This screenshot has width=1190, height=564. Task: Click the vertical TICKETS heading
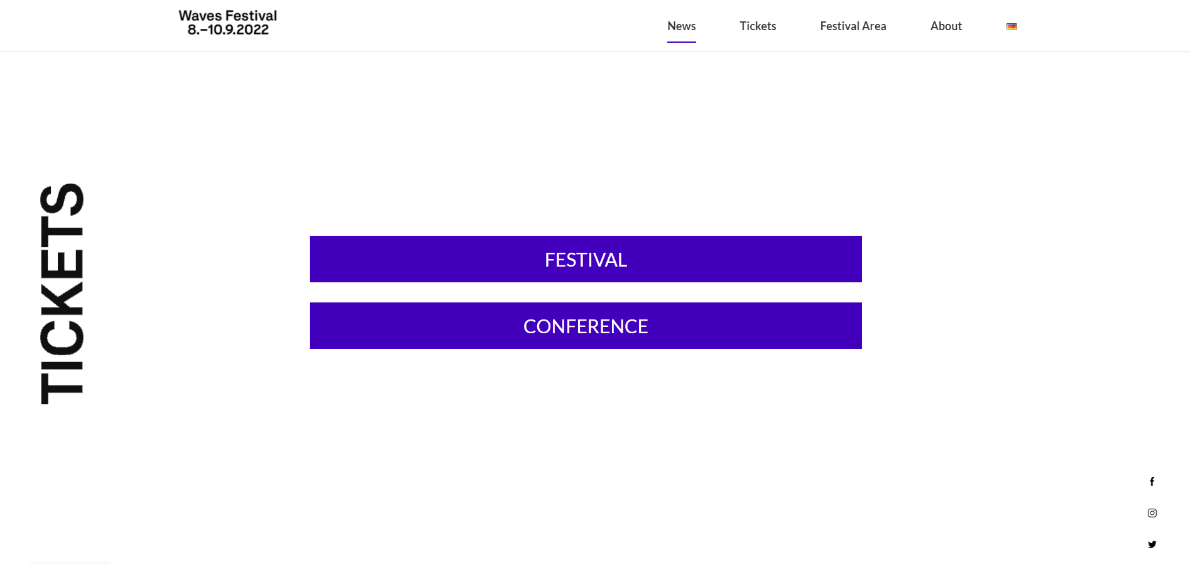(x=62, y=294)
